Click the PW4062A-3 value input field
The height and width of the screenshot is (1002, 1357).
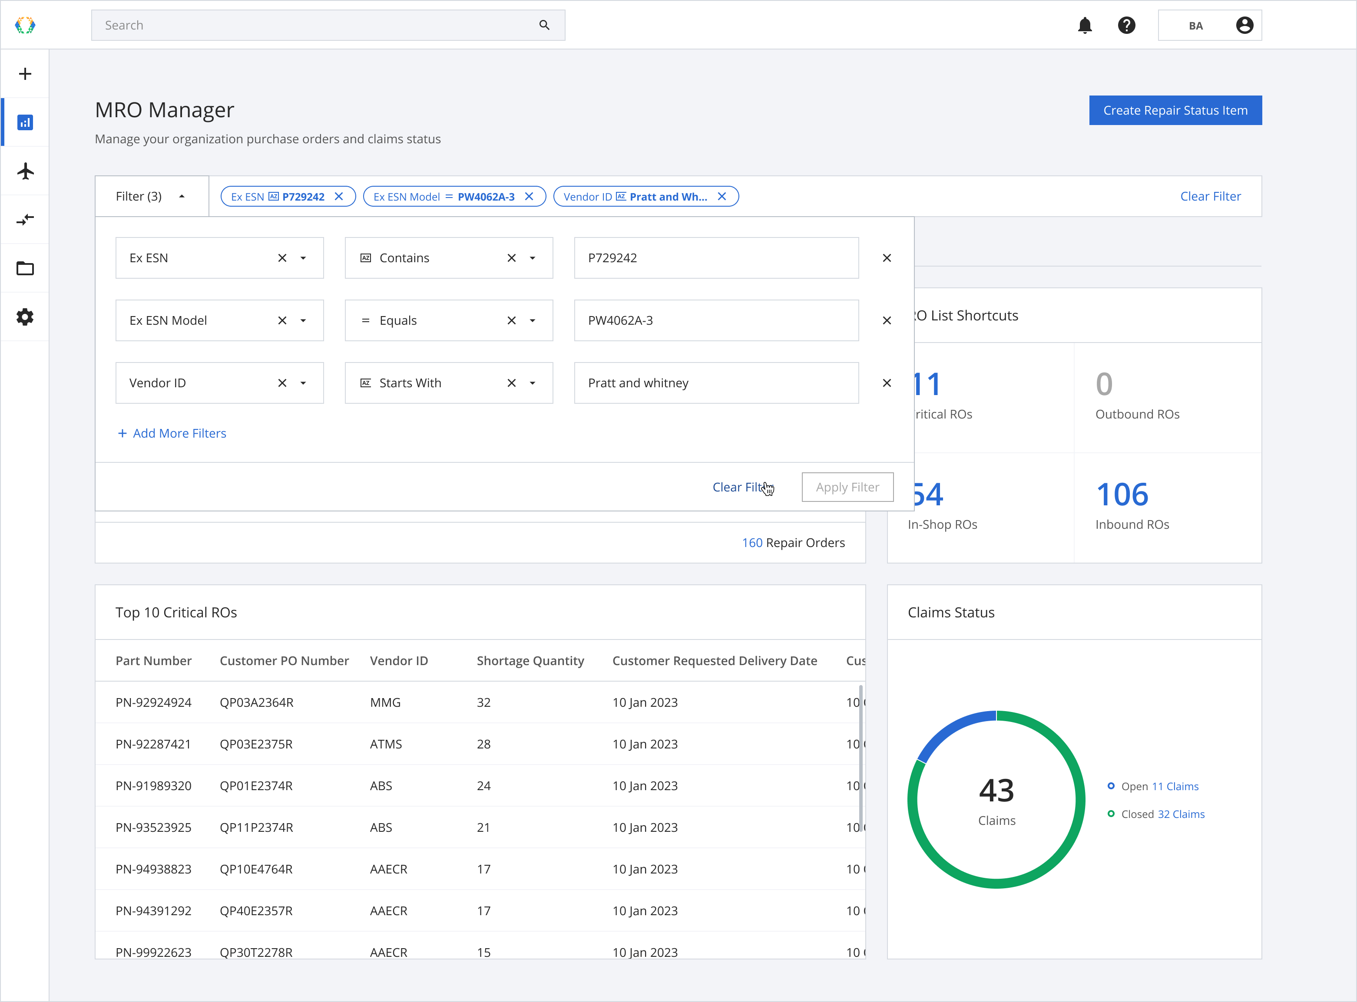pos(717,321)
